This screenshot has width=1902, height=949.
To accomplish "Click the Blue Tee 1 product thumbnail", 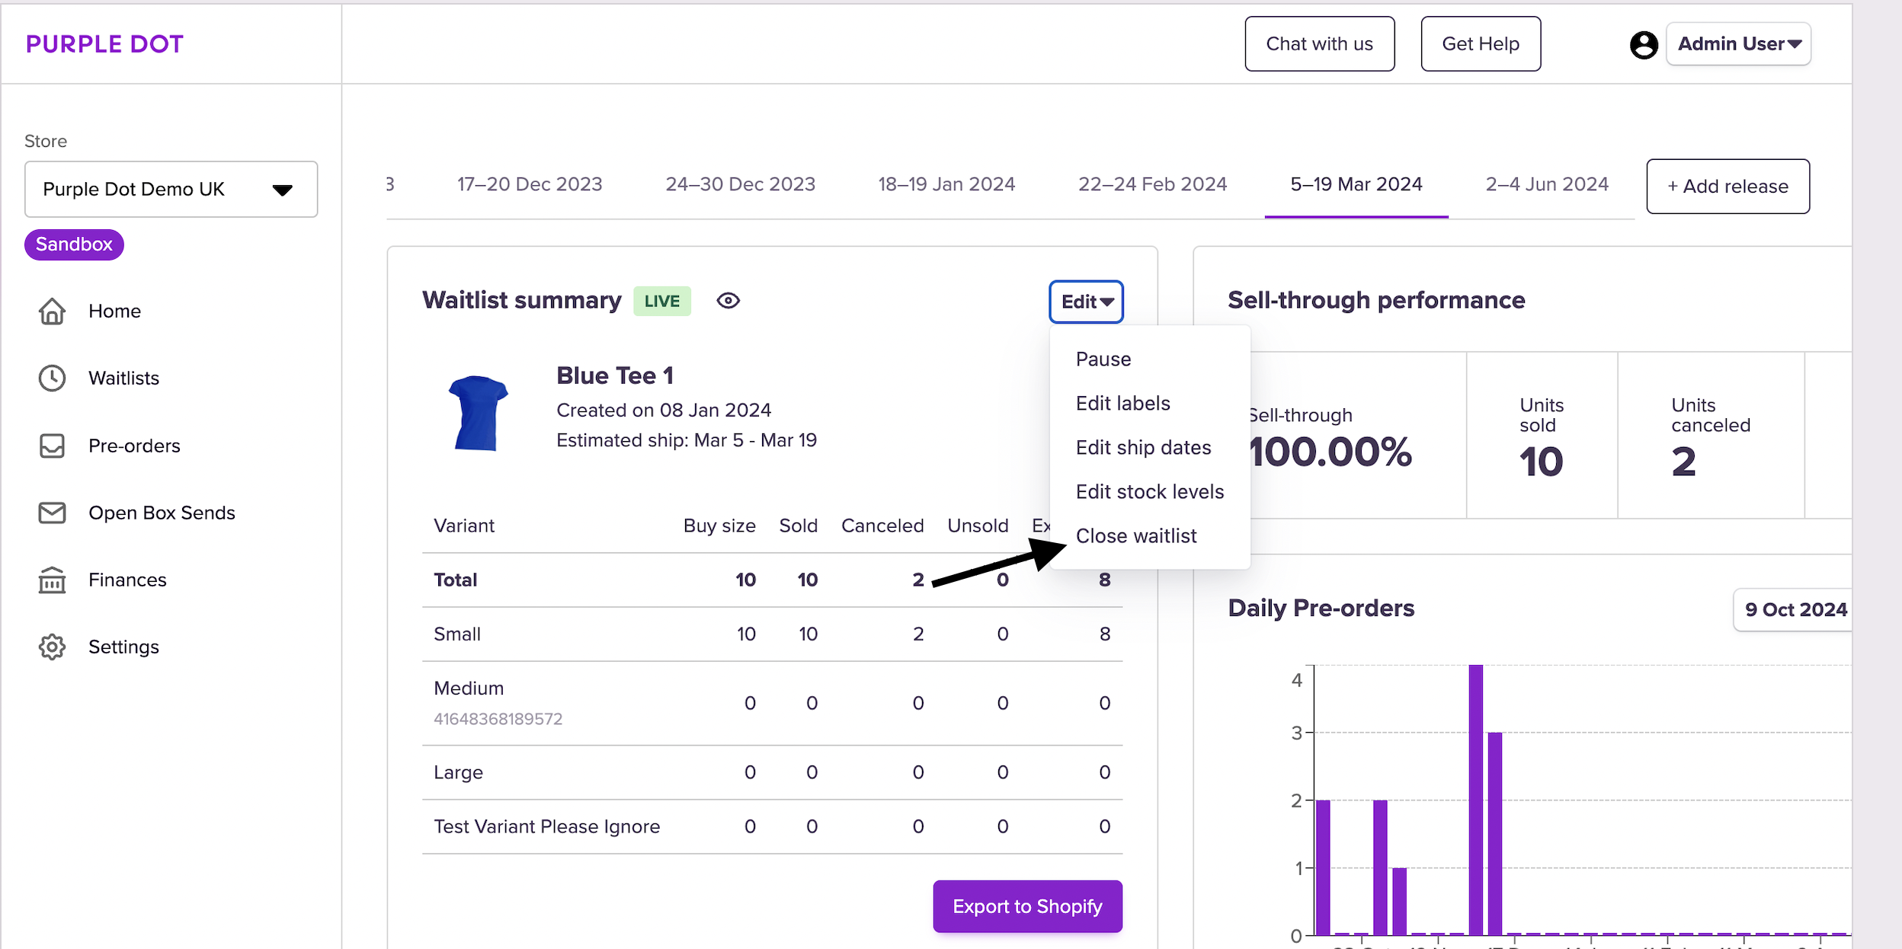I will [478, 412].
